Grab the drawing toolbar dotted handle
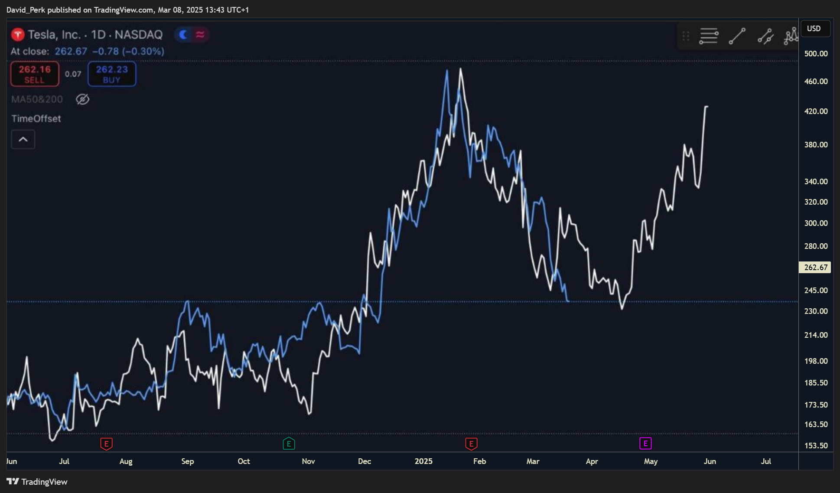Viewport: 840px width, 493px height. (x=686, y=36)
